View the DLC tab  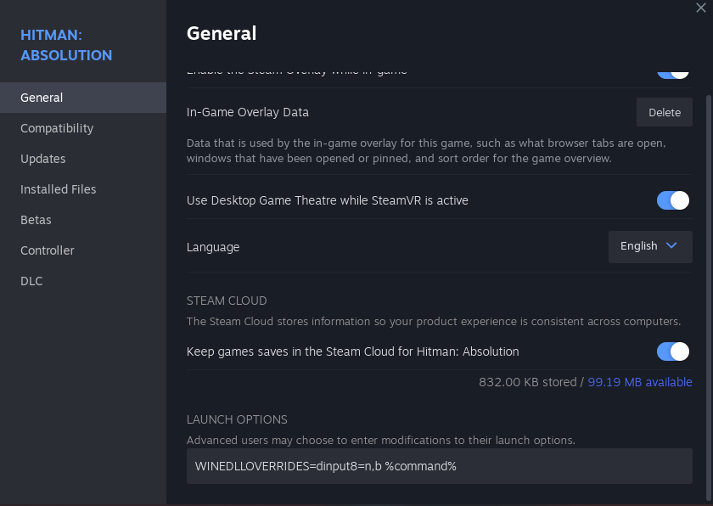[31, 281]
